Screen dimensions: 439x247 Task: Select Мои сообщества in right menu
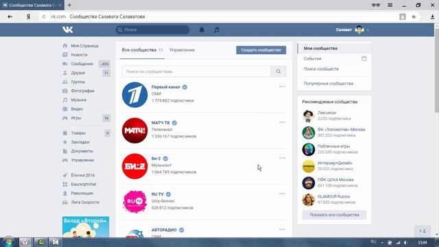coord(334,49)
